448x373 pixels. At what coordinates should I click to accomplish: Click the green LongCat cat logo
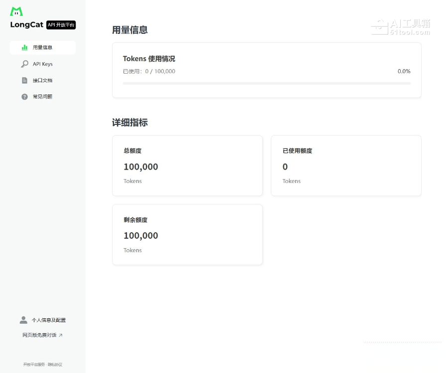click(x=16, y=11)
